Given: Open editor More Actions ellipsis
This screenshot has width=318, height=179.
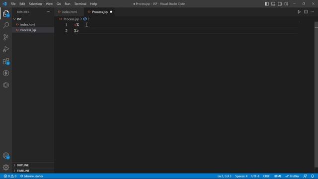Looking at the screenshot, I should click(313, 12).
